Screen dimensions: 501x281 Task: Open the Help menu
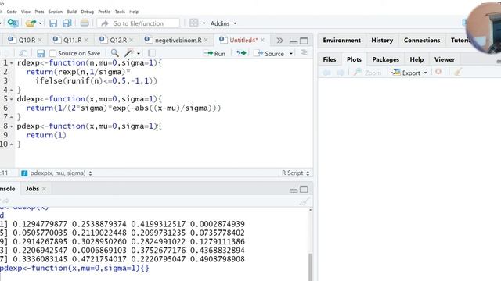pyautogui.click(x=134, y=12)
